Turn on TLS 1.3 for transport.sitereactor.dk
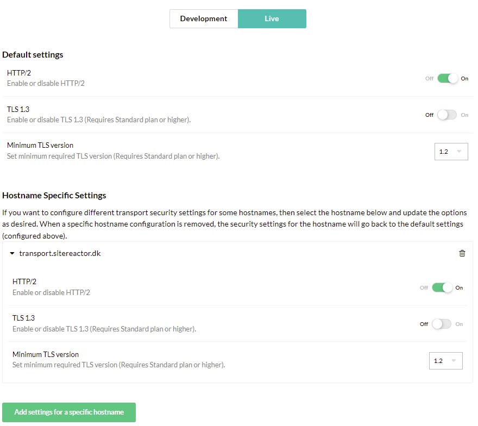The height and width of the screenshot is (426, 478). [x=441, y=324]
